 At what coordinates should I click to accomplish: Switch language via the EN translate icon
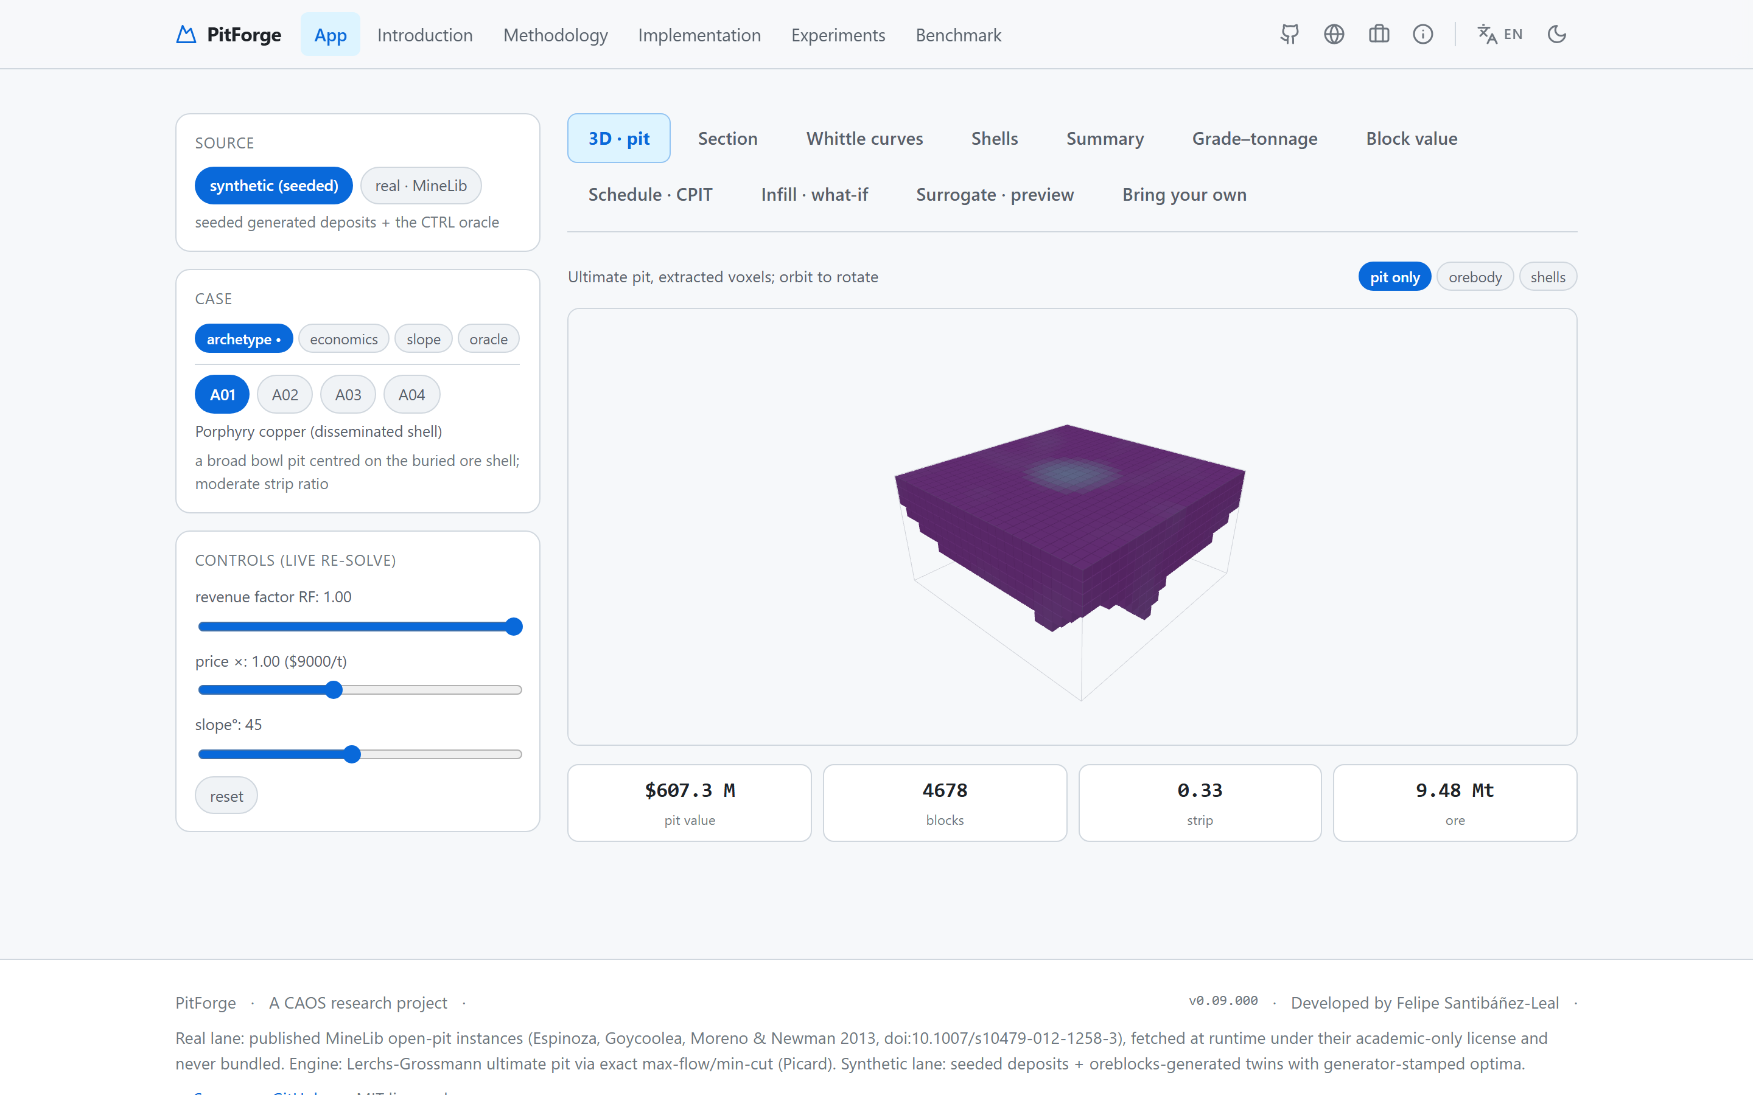pyautogui.click(x=1499, y=34)
